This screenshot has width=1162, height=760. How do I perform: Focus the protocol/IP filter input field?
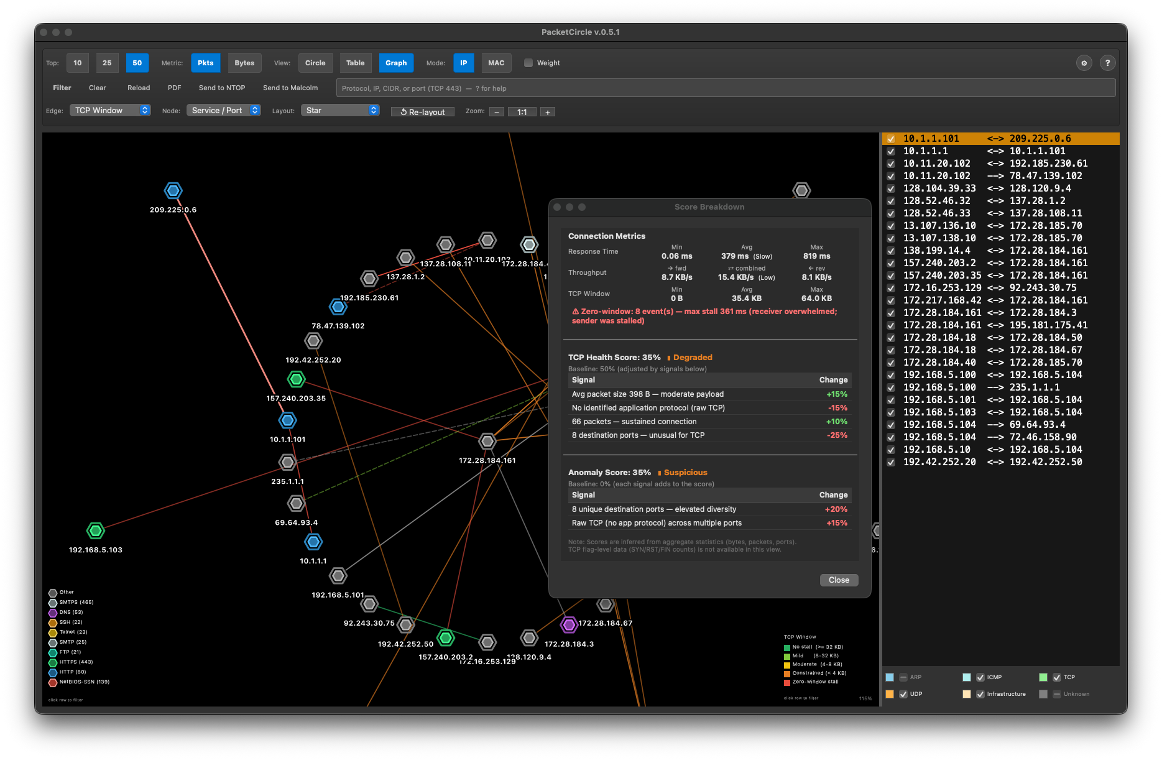(726, 88)
